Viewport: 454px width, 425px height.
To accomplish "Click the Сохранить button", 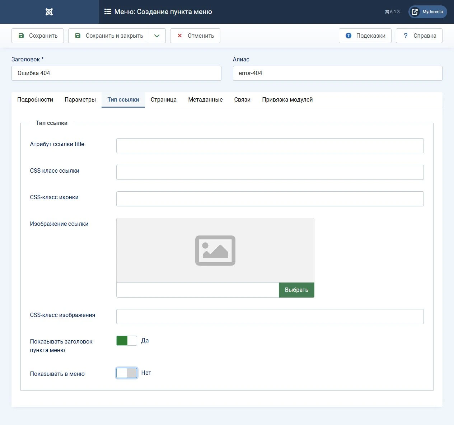I will 38,36.
